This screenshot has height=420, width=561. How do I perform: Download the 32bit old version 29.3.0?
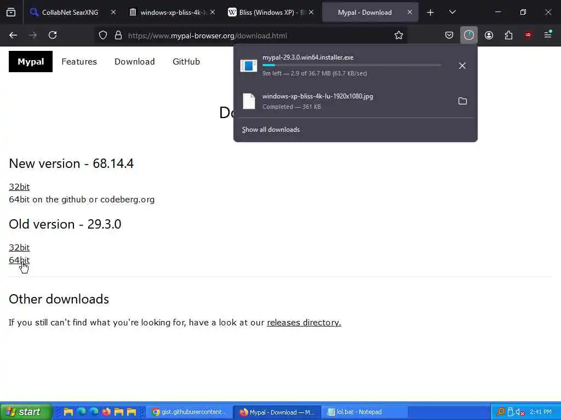(x=19, y=248)
